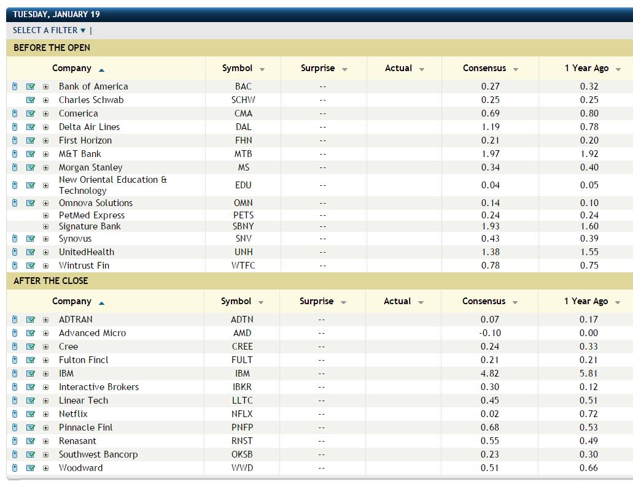The width and height of the screenshot is (633, 487).
Task: Click the green checkmark icon for Charles Schwab
Action: pos(31,100)
